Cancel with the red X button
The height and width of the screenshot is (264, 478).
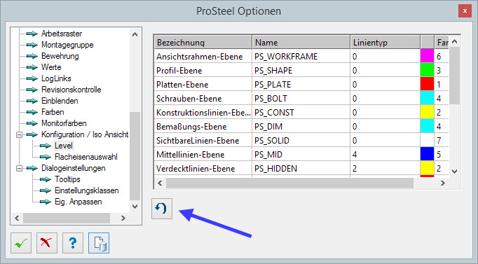click(47, 243)
